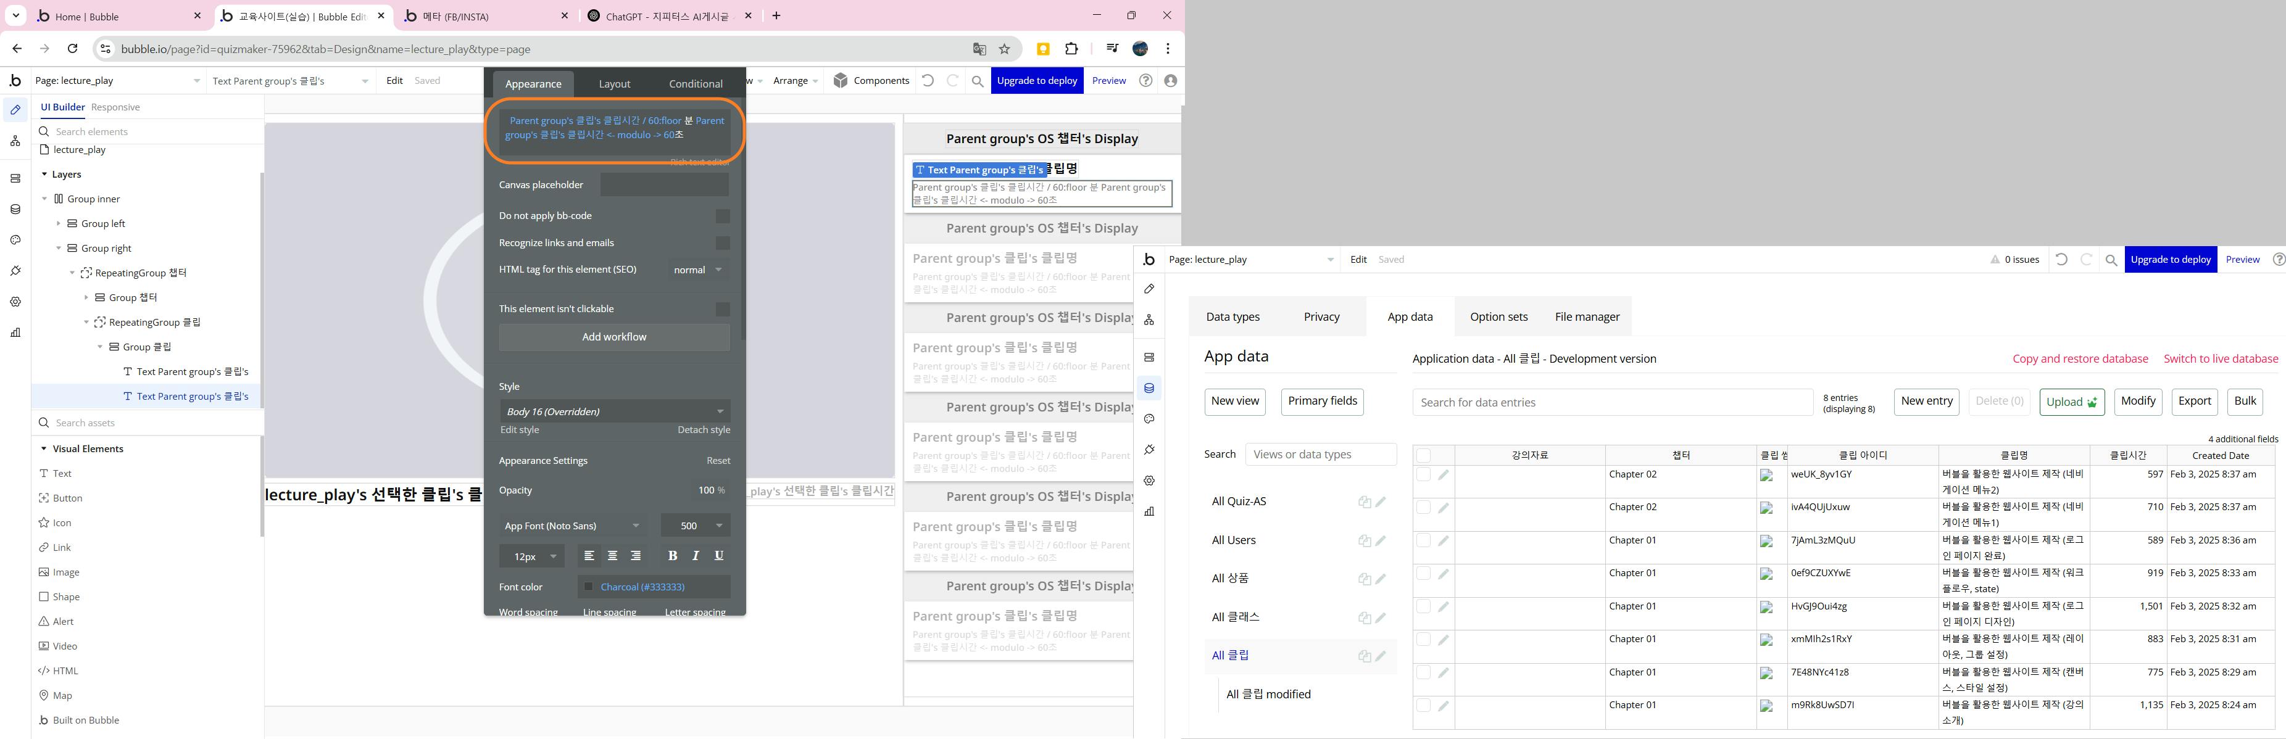Collapse the RepeatingGroup 챕터 tree node

tap(73, 273)
